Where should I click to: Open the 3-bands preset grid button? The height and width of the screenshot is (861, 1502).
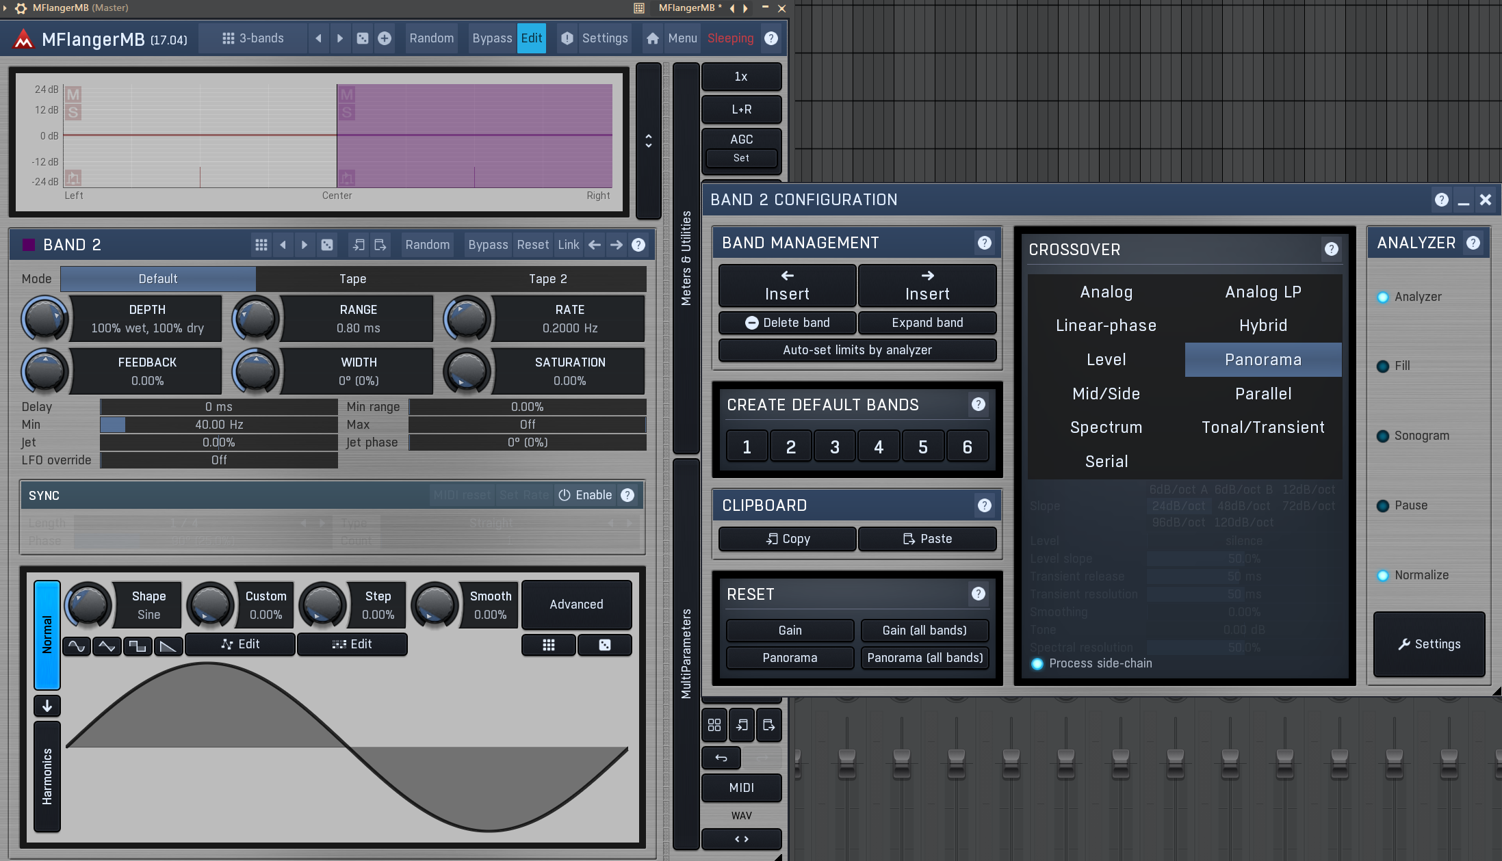click(x=253, y=38)
